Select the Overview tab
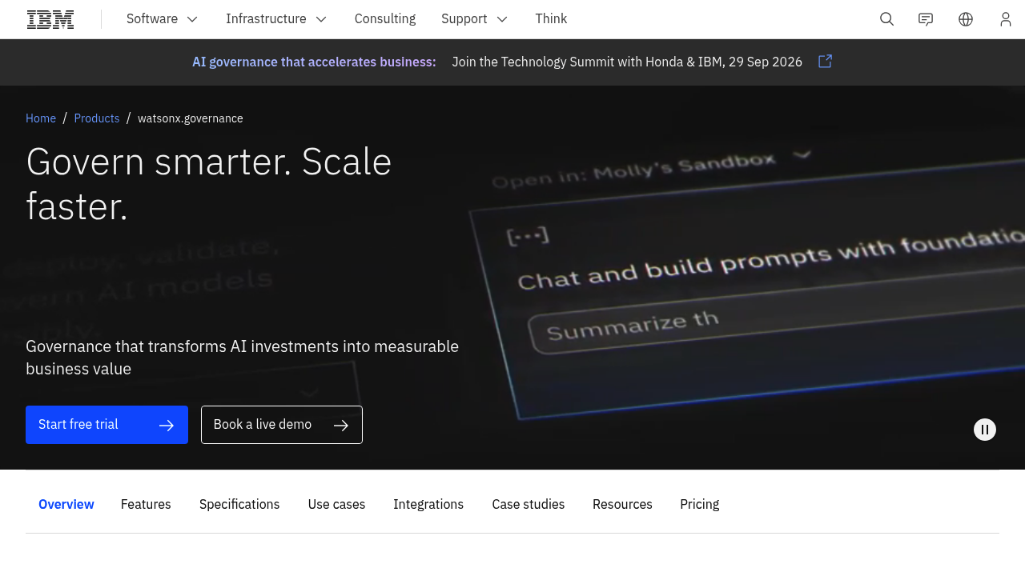Screen dimensions: 1025x576 66,505
